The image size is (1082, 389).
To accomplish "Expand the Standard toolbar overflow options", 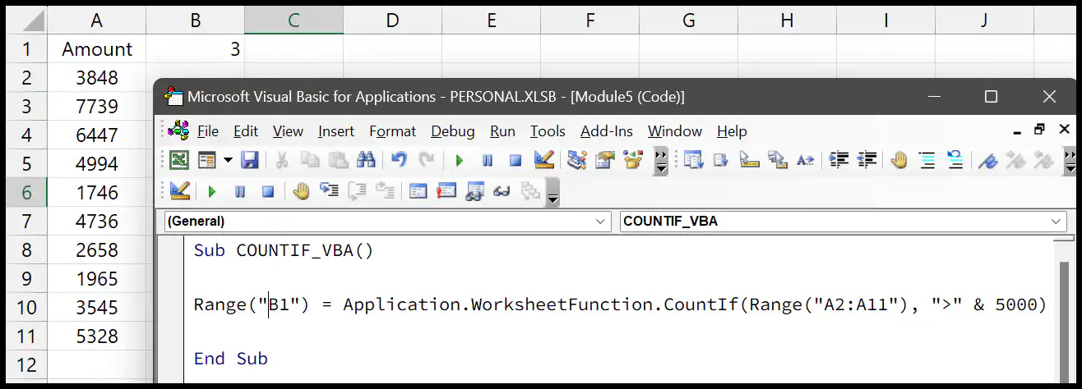I will tap(661, 162).
